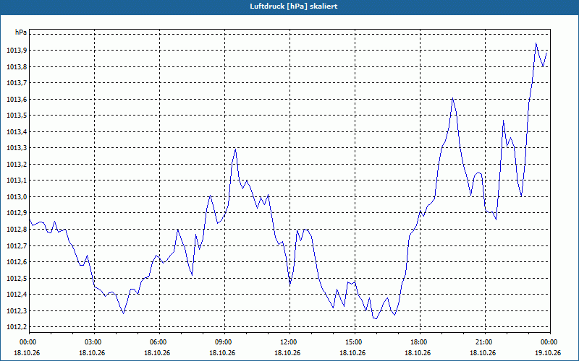The image size is (579, 361).
Task: Click the 1013,6 y-axis value
Action: (x=17, y=99)
